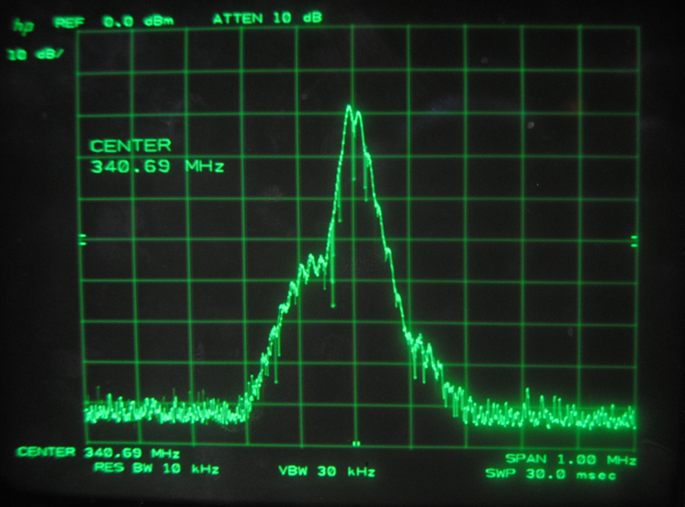Image resolution: width=685 pixels, height=507 pixels.
Task: Select the 10 dB/ scale readout
Action: coord(36,55)
